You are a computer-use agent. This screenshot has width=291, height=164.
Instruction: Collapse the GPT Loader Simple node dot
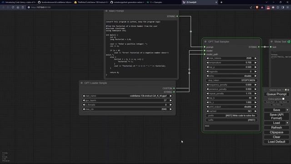(x=82, y=83)
